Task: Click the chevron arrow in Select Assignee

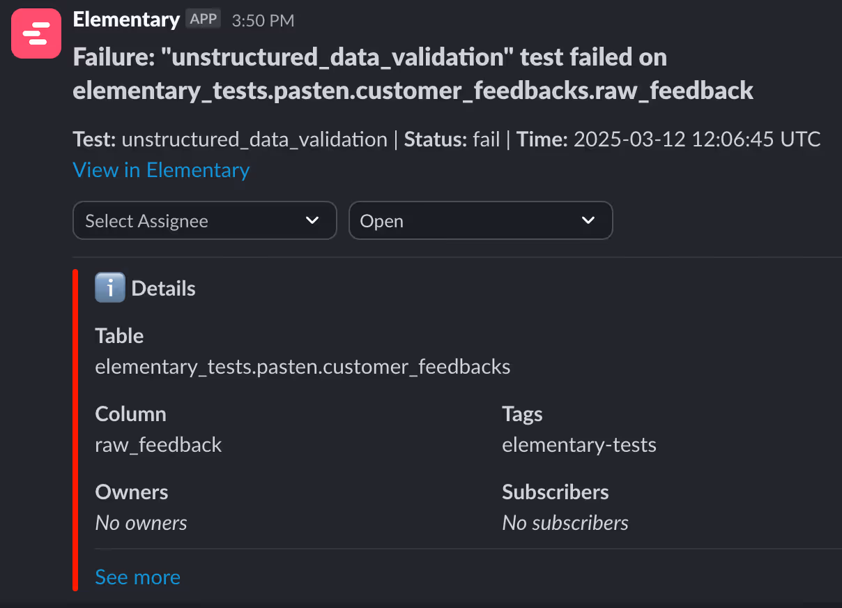Action: (x=312, y=220)
